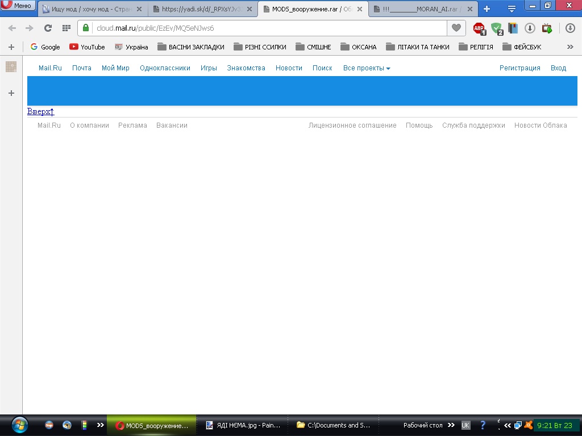Close the MODS_вооружение.rar tab
The image size is (582, 436).
click(x=360, y=9)
